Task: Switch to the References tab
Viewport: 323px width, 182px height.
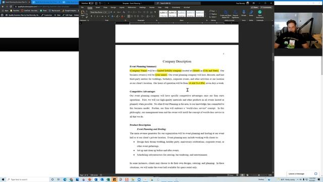Action: point(132,8)
